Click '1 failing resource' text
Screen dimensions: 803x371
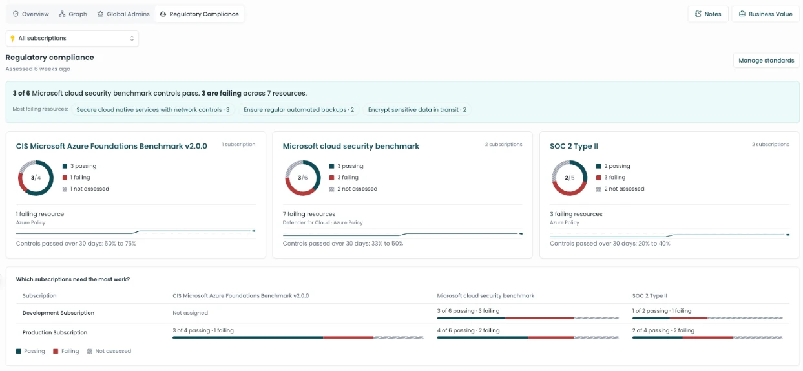(x=40, y=214)
